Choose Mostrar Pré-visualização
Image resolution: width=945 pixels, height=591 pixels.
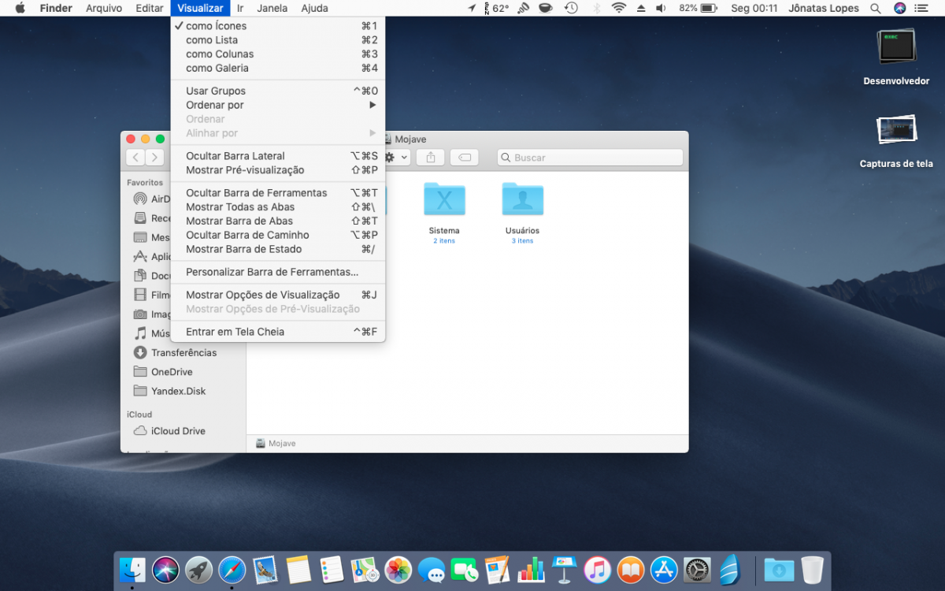click(x=278, y=170)
